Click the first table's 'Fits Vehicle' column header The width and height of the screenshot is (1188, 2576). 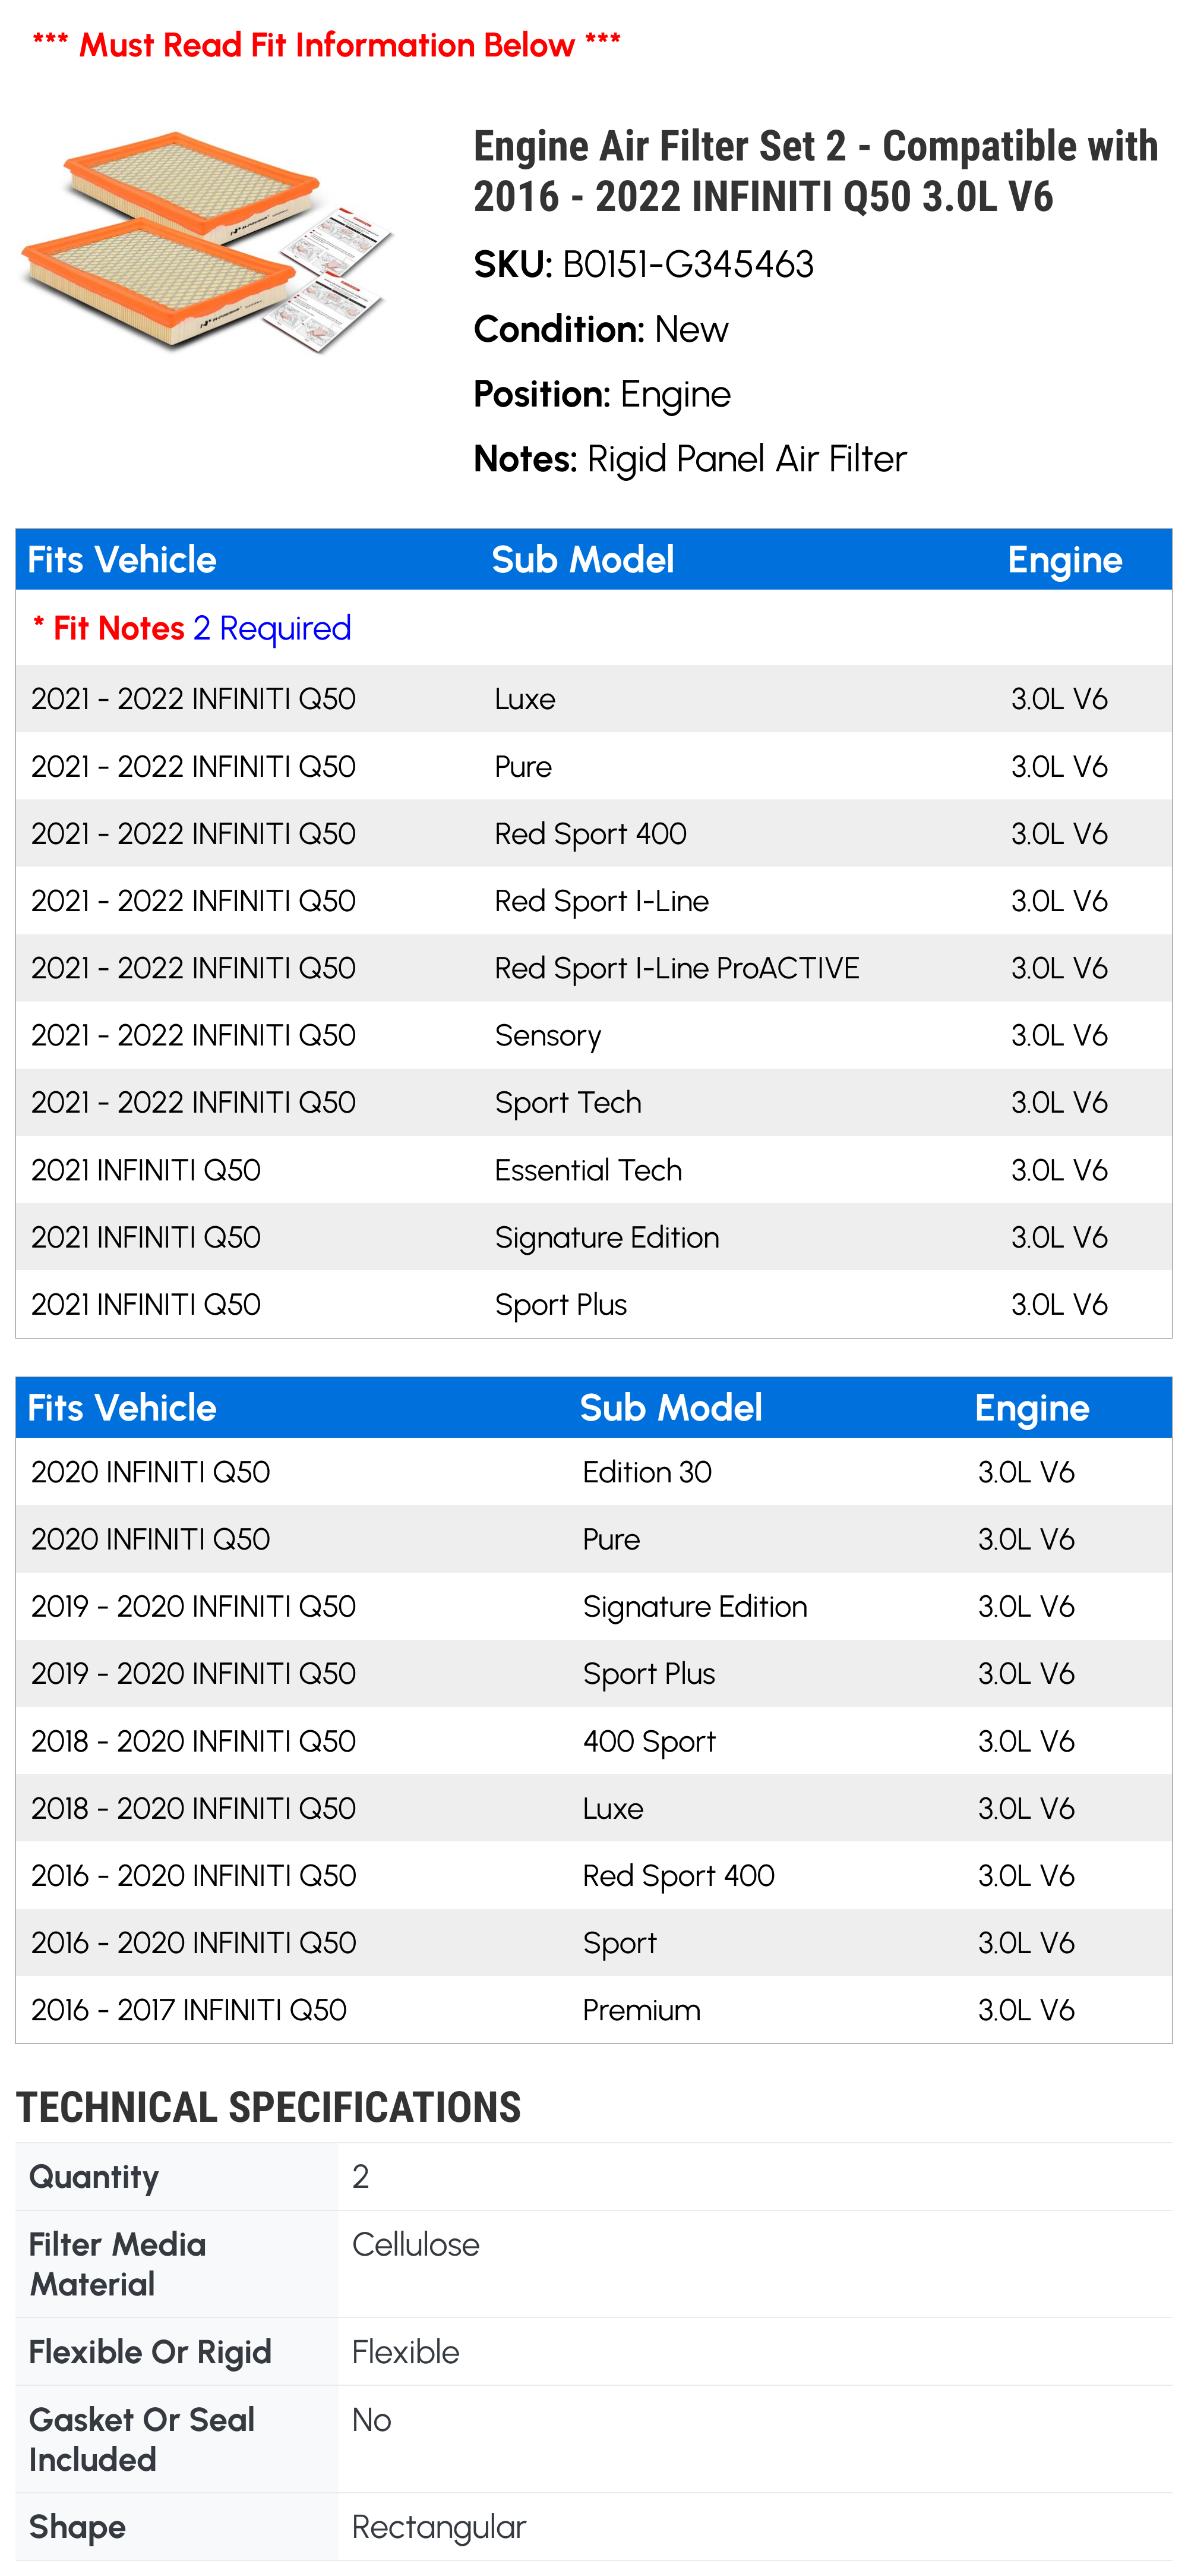coord(122,560)
